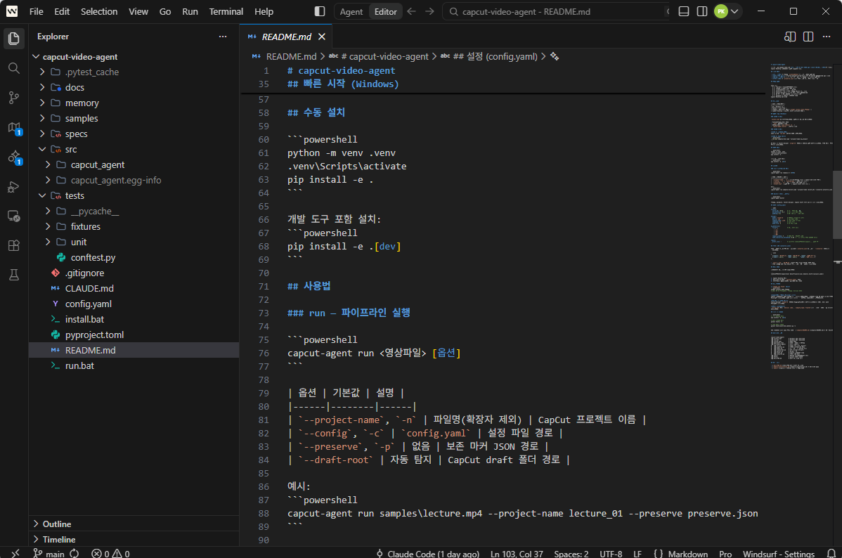The image size is (842, 558).
Task: Close the README.md tab
Action: 322,37
